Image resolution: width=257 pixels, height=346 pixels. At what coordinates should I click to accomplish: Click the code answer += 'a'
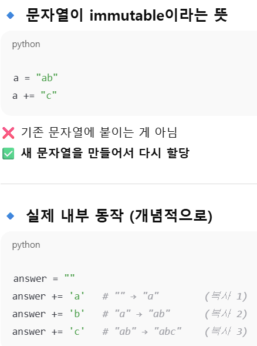tap(48, 296)
